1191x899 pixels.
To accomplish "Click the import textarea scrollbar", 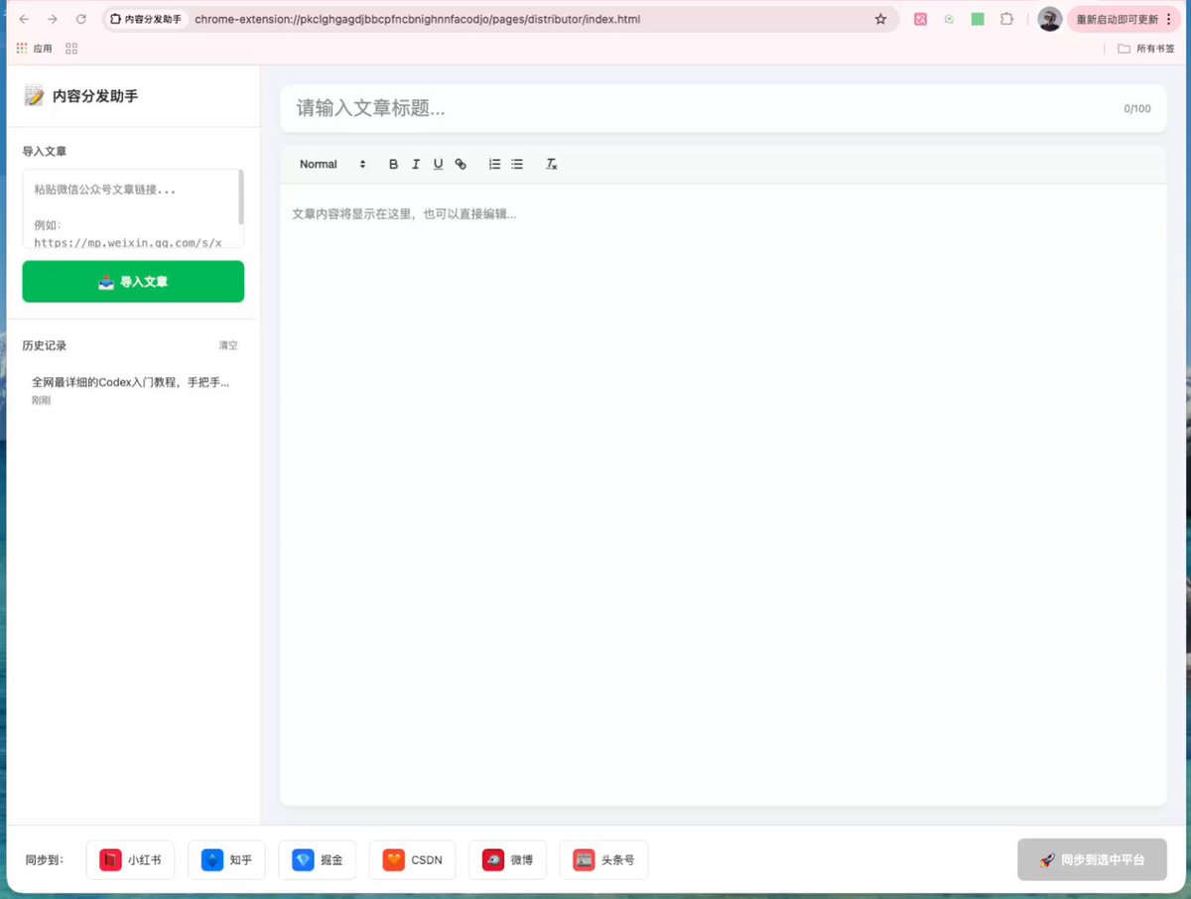I will [x=240, y=196].
